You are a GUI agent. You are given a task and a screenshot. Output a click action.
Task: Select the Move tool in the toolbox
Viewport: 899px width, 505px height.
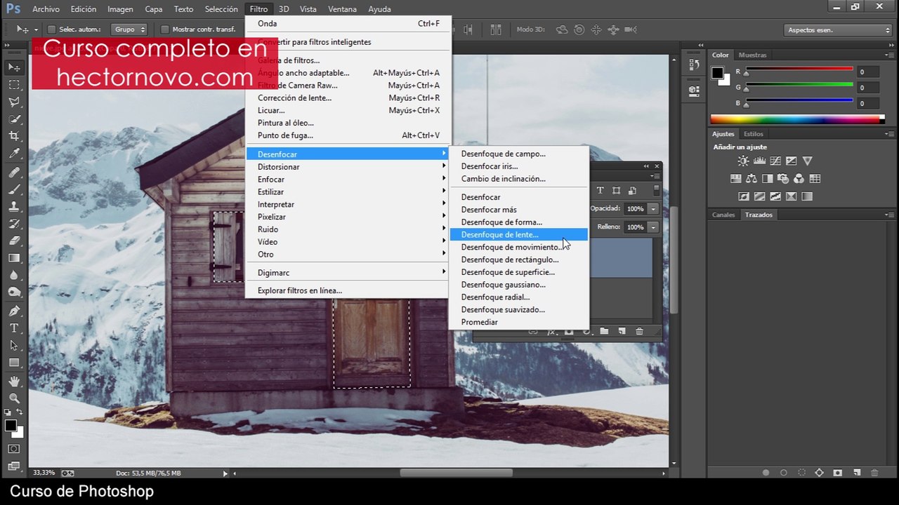coord(14,67)
